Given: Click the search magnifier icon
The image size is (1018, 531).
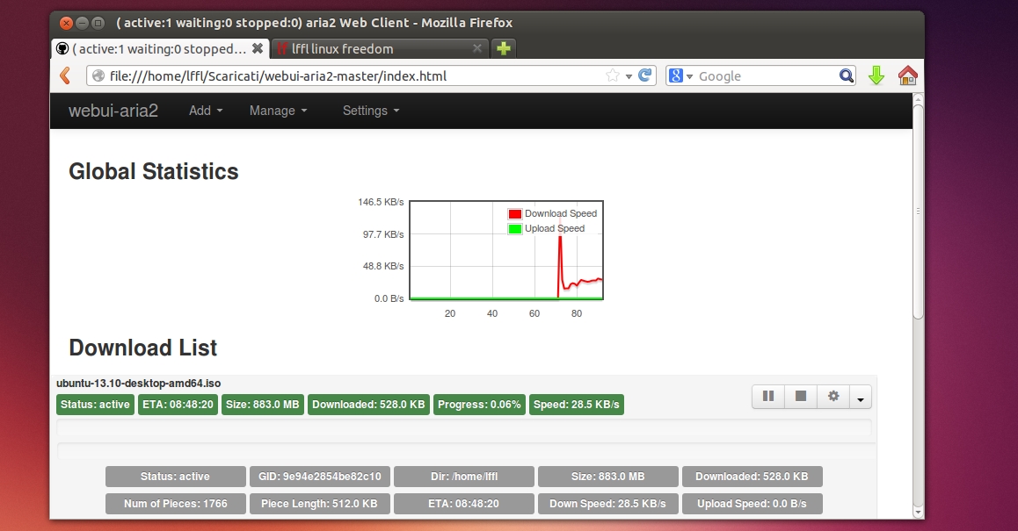Looking at the screenshot, I should click(x=846, y=75).
